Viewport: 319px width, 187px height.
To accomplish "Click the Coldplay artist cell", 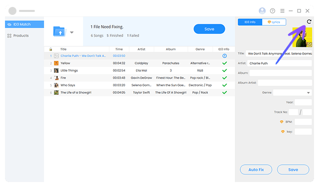I will (142, 63).
